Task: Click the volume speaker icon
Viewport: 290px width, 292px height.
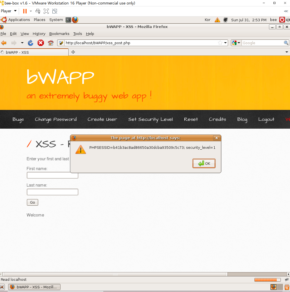Action: coord(288,20)
